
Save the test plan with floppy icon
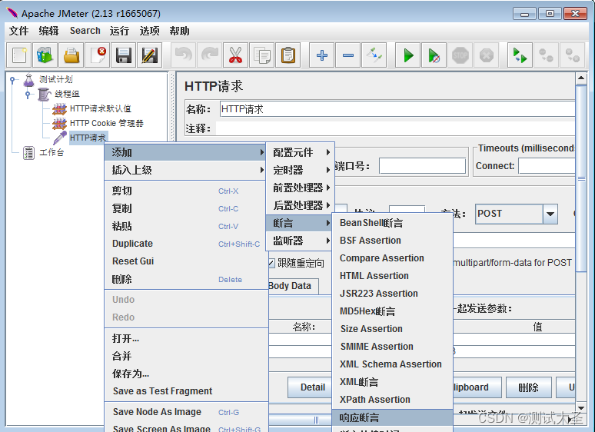[x=124, y=55]
